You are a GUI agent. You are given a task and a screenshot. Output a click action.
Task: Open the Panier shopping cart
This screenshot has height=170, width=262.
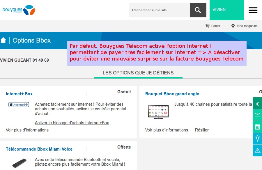pos(213,26)
